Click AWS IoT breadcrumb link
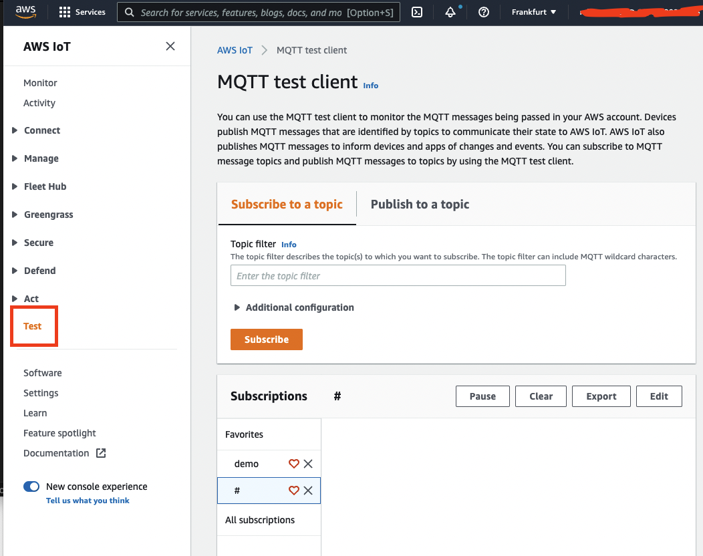This screenshot has height=556, width=703. (235, 50)
